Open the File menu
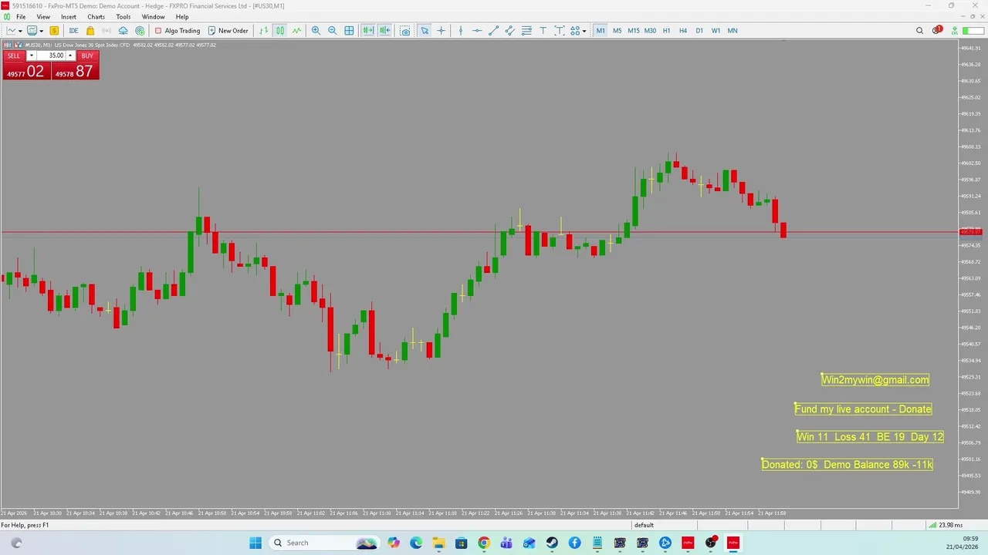The image size is (988, 555). 21,17
